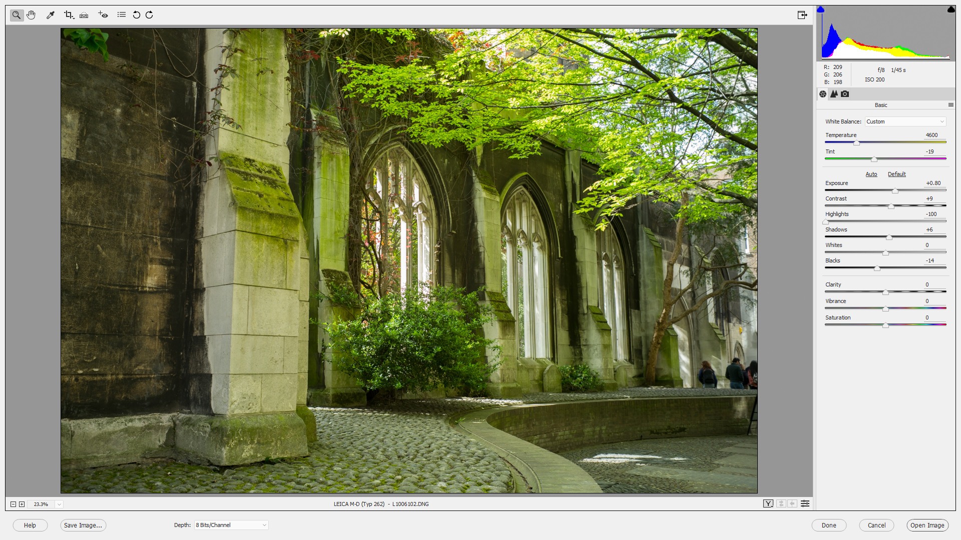Activate the Crop tool

pyautogui.click(x=69, y=15)
